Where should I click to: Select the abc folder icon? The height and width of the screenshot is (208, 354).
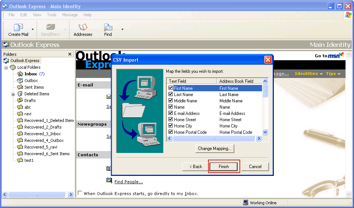point(20,107)
